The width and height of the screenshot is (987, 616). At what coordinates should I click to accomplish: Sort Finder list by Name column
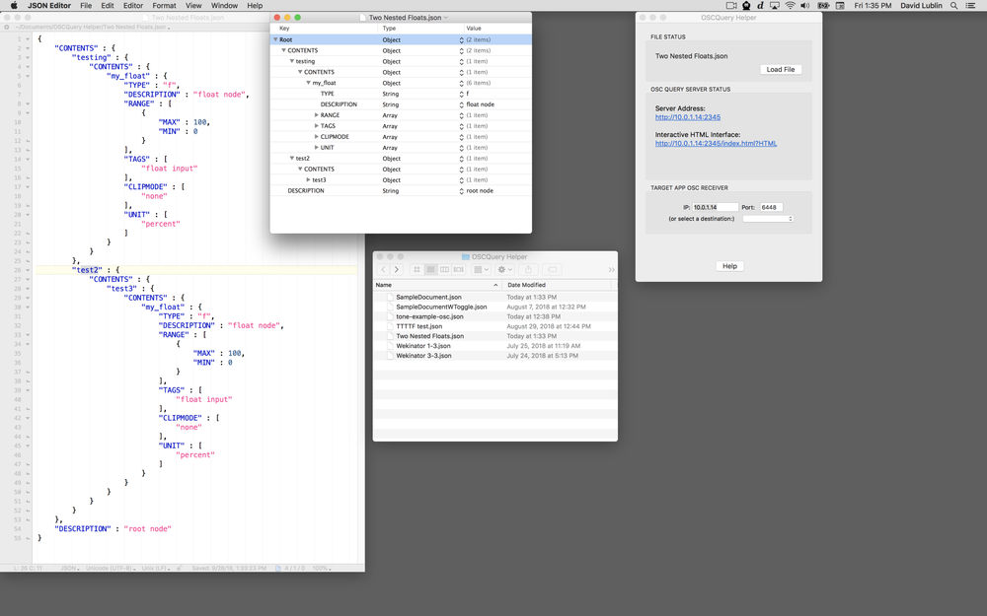click(x=437, y=285)
